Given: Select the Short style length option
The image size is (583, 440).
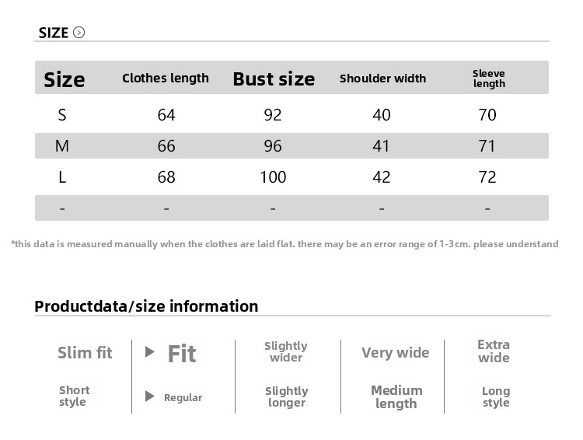Looking at the screenshot, I should pos(74,396).
